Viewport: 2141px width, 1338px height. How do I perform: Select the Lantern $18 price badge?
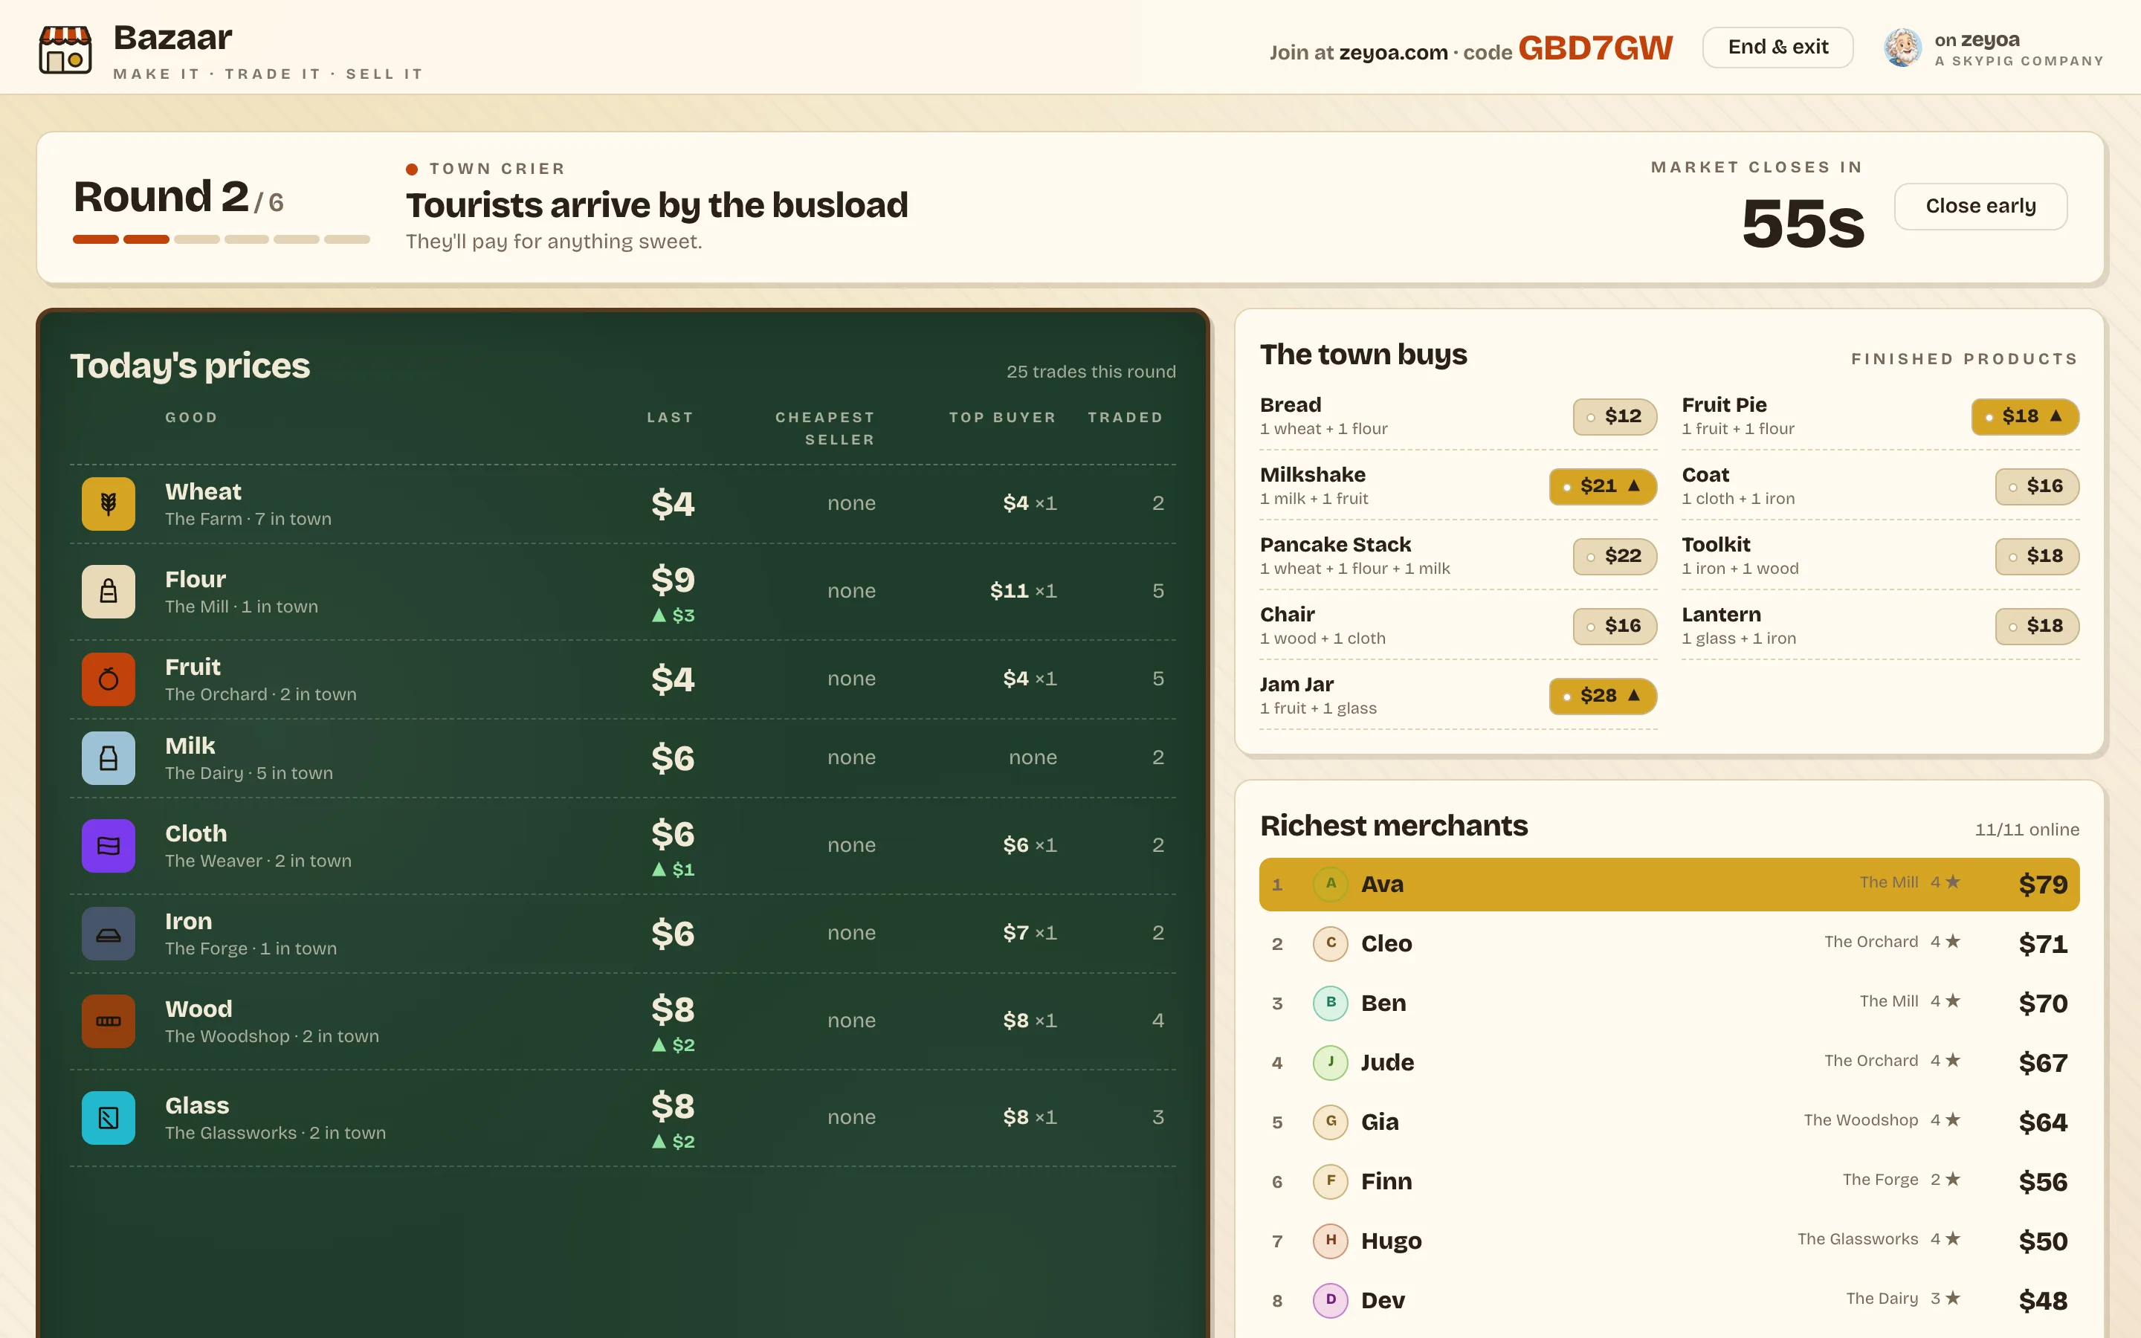click(x=2037, y=626)
